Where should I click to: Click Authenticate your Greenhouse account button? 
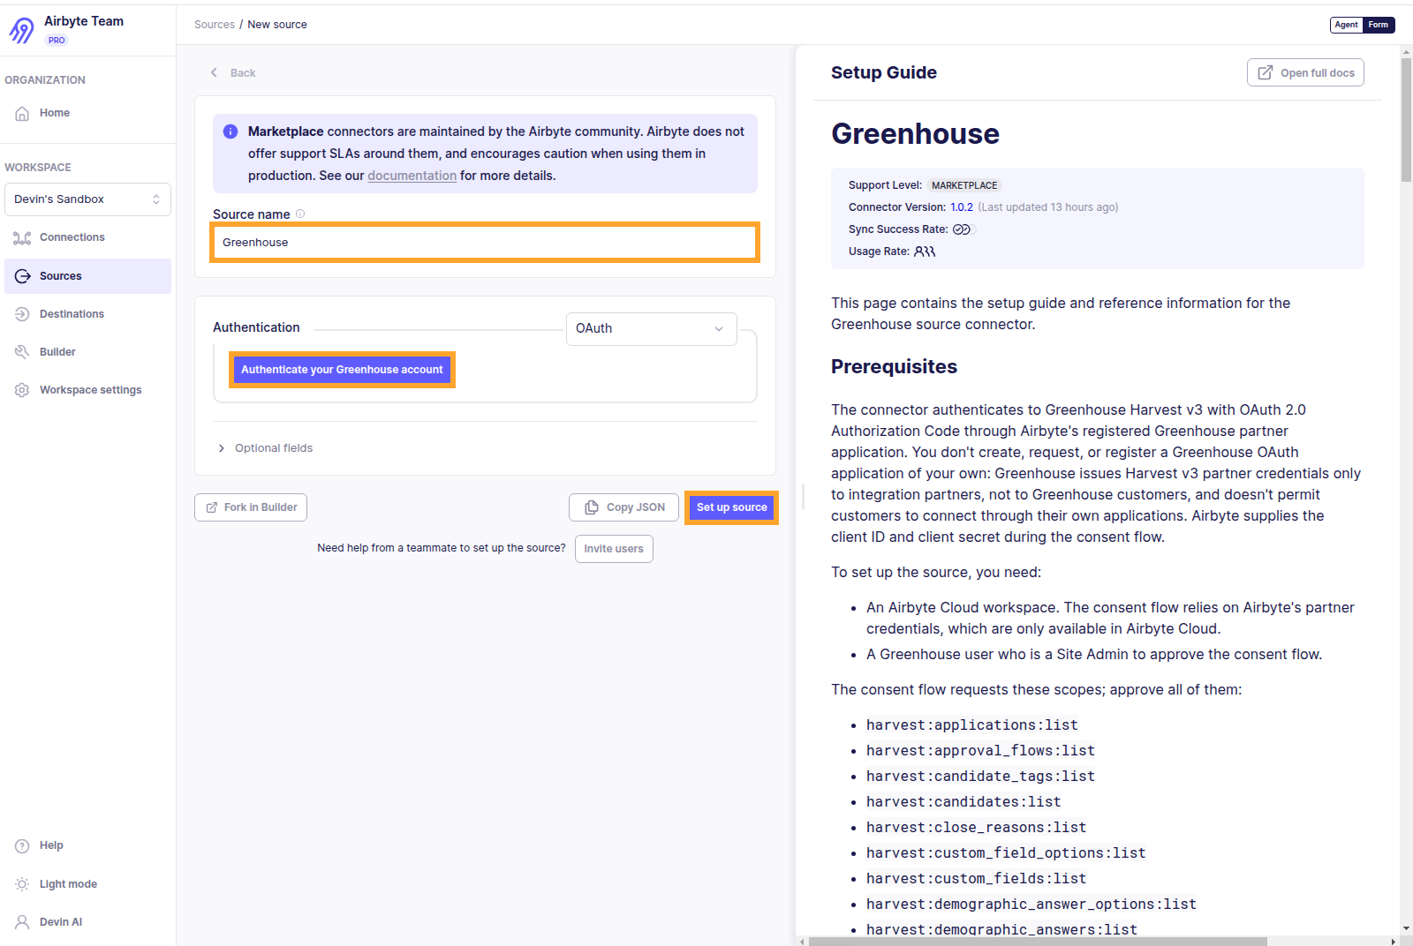tap(342, 370)
